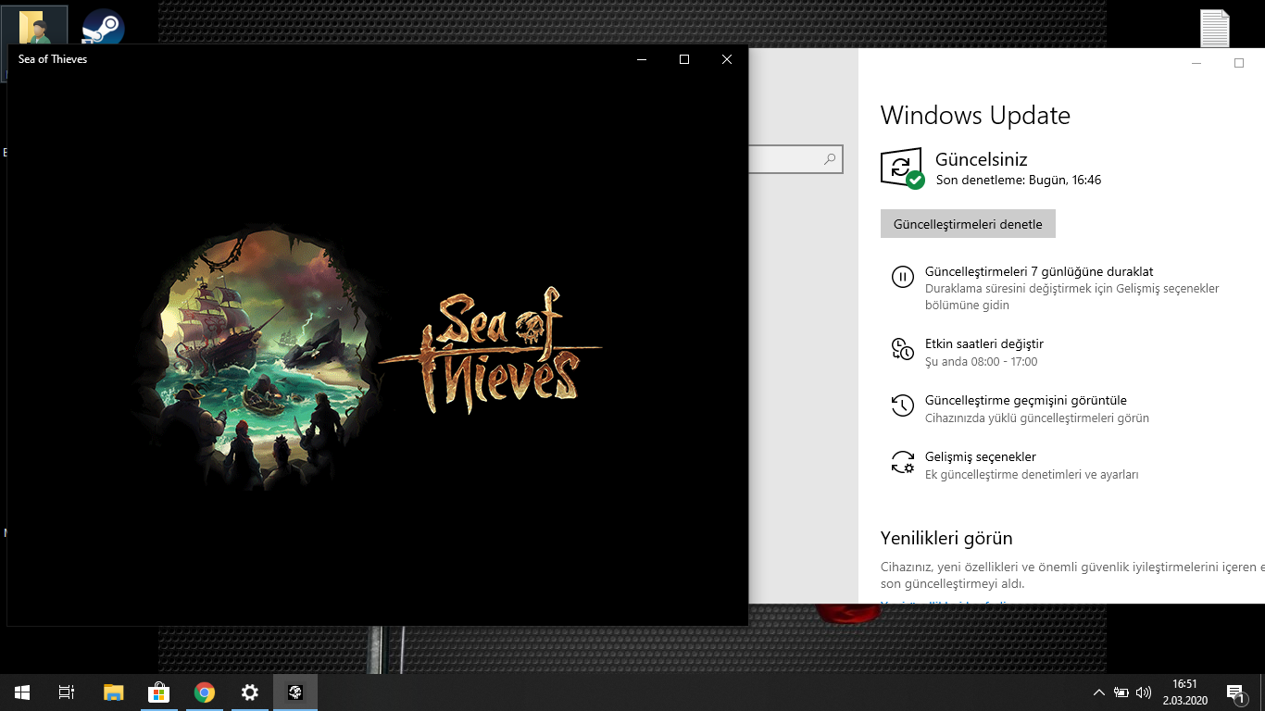Click the history icon for update history
This screenshot has height=711, width=1265.
[902, 405]
